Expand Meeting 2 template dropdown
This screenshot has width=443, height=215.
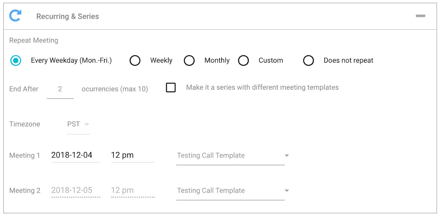(287, 191)
